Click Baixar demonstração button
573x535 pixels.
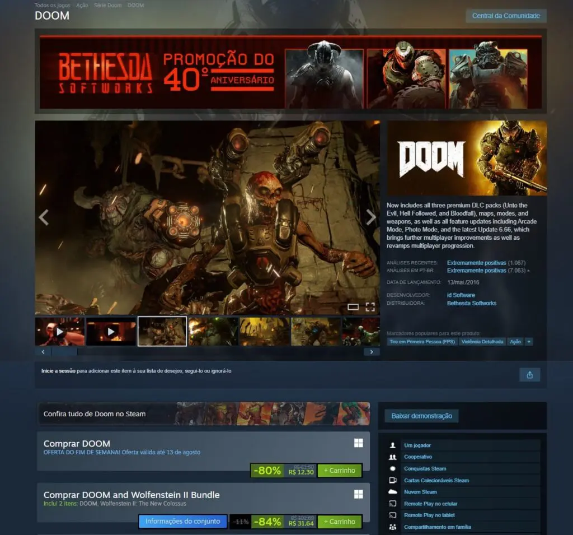[x=421, y=416]
